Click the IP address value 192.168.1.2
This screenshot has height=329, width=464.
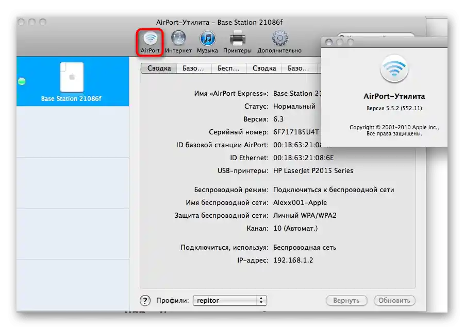coord(293,260)
